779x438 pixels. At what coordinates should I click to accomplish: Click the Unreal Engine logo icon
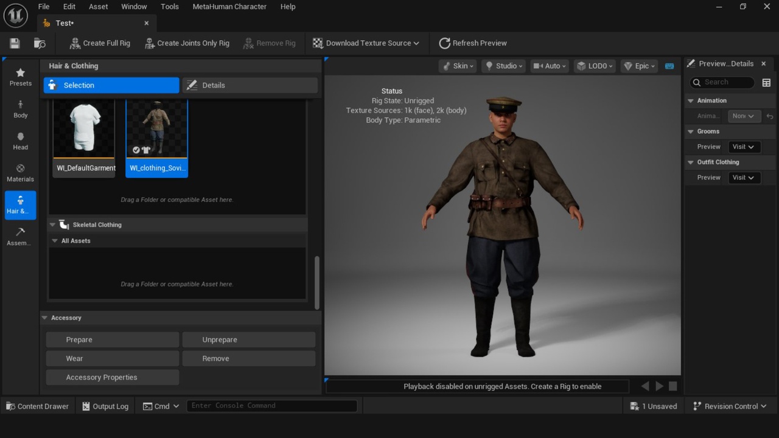[x=16, y=15]
